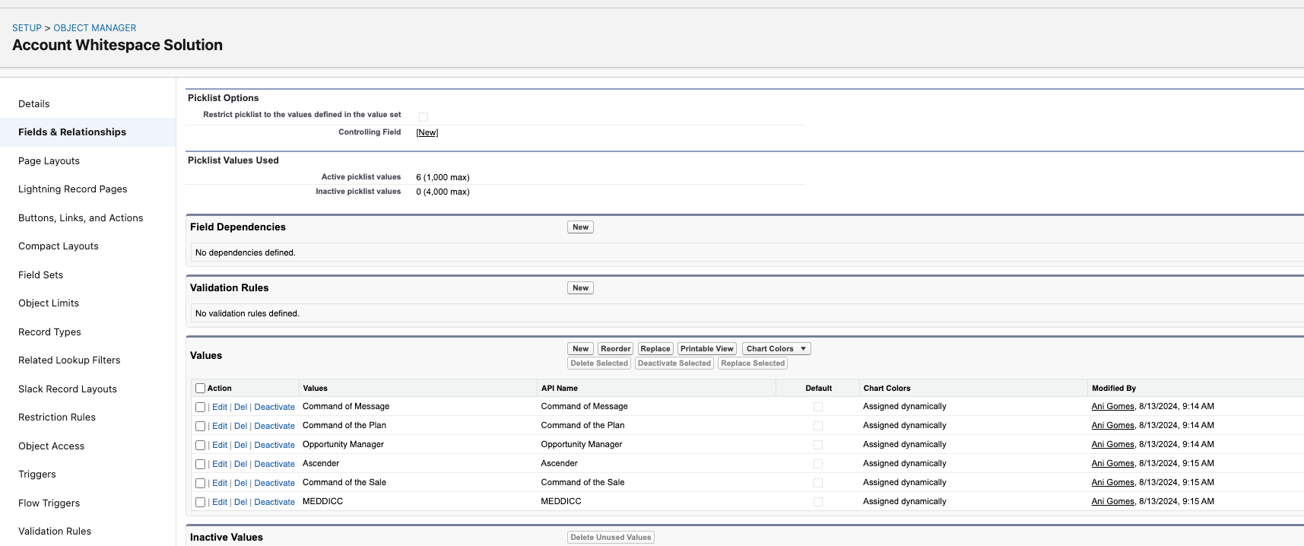Check the box for Command of Message row

pyautogui.click(x=201, y=408)
